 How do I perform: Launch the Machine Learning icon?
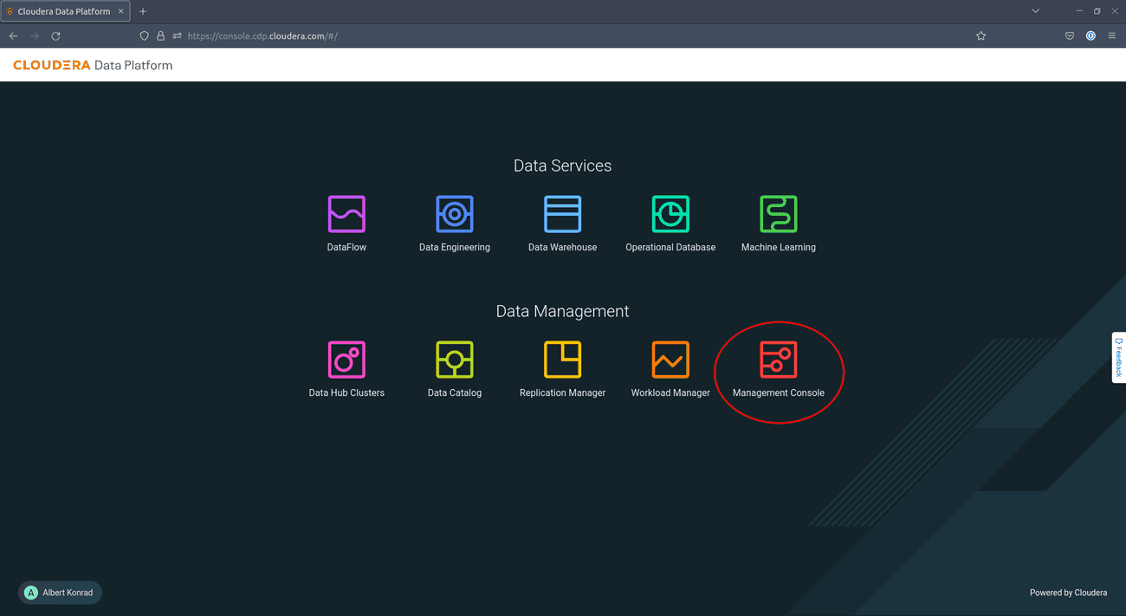779,214
